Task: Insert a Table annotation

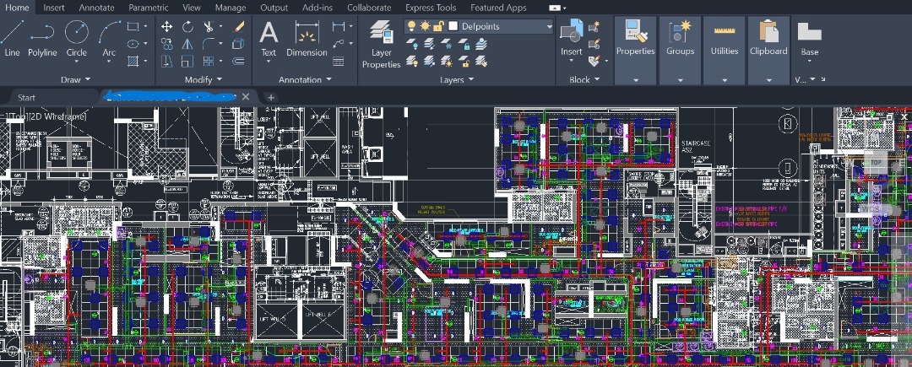Action: tap(339, 61)
